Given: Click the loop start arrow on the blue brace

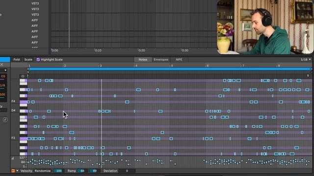Looking at the screenshot, I should click(x=28, y=69).
